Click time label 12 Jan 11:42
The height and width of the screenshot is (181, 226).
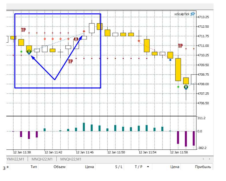[x=53, y=153]
